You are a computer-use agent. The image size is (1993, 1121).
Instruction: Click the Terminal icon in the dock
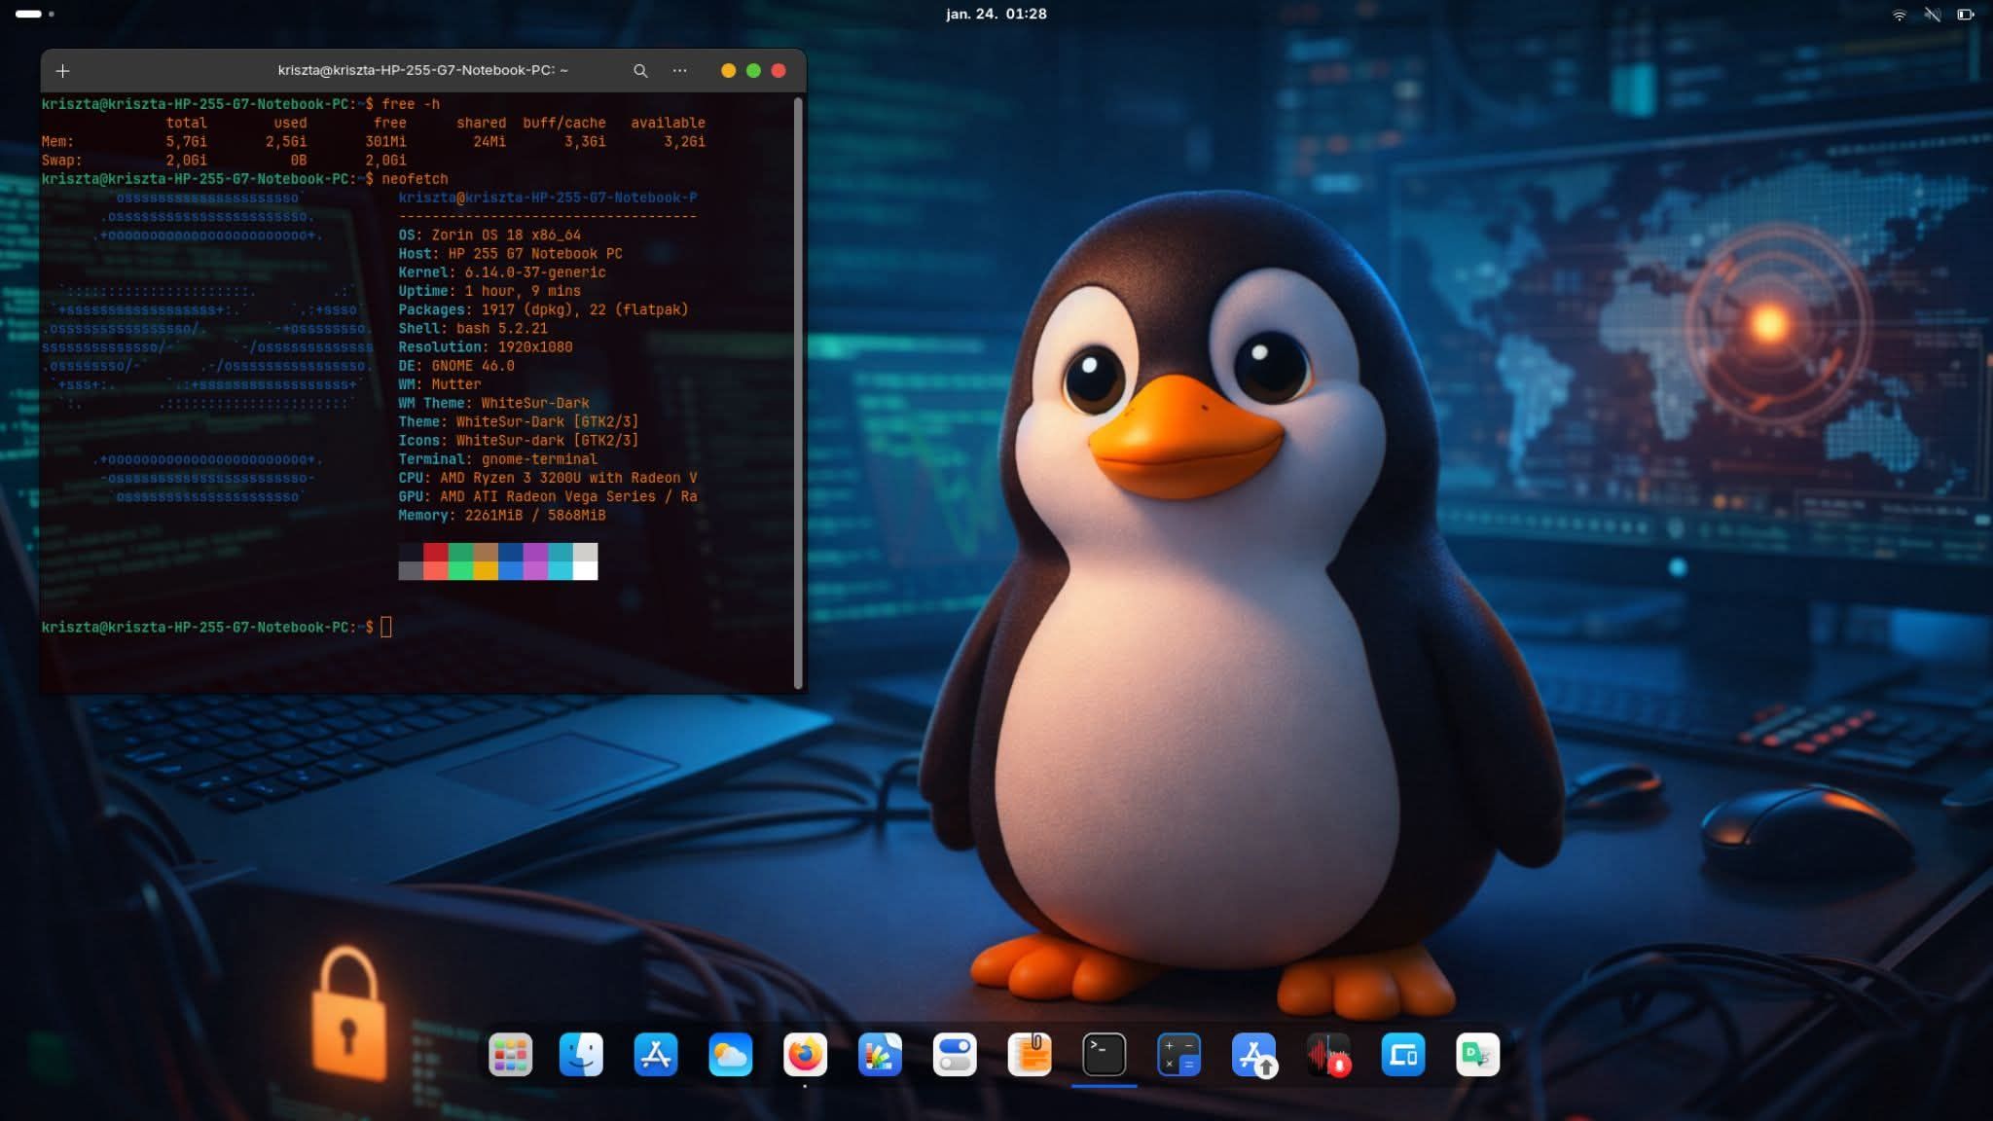(x=1105, y=1055)
